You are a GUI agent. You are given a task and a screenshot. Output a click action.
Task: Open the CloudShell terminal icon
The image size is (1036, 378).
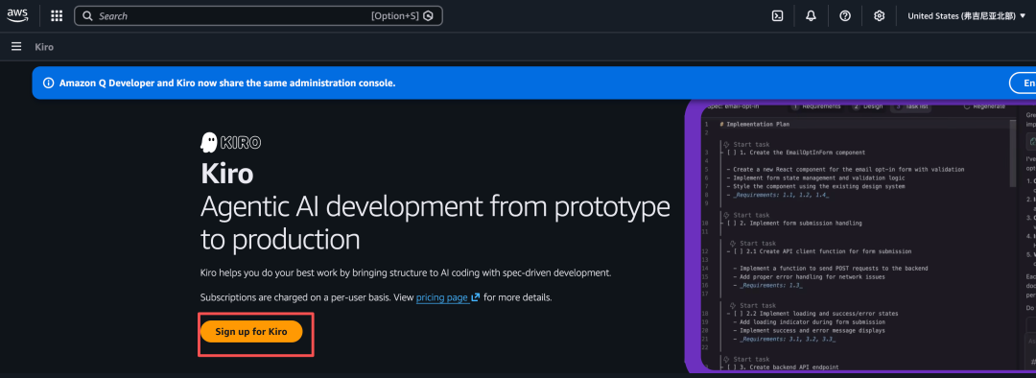(x=778, y=16)
